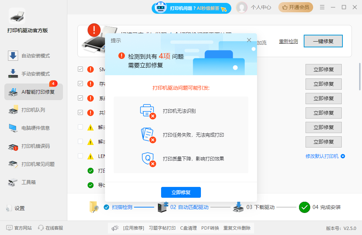Open the hamburger menu at top right
This screenshot has width=362, height=235.
pyautogui.click(x=322, y=7)
